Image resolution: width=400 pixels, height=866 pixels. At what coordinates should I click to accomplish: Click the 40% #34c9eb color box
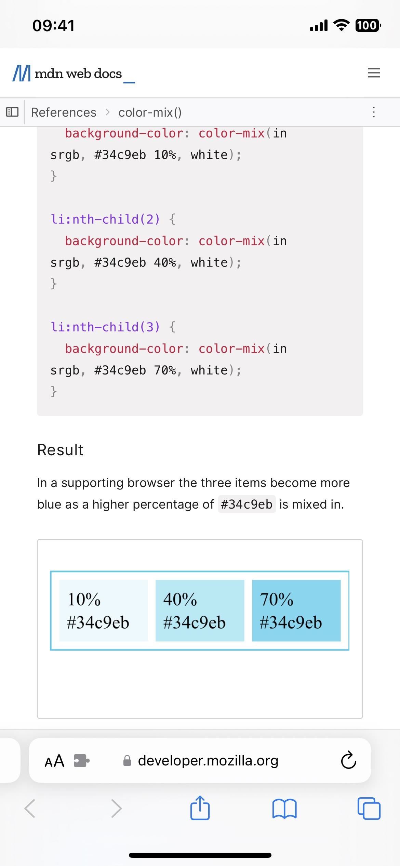(200, 611)
